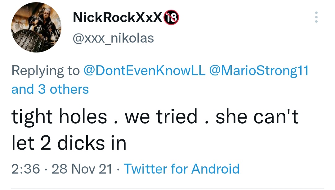Select the first line of tweet text
Viewport: 335px width, 190px height.
[x=155, y=117]
